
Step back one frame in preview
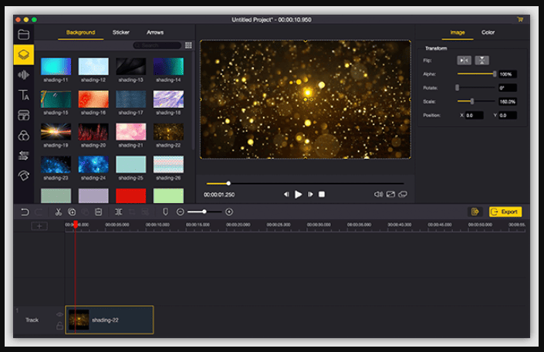click(x=286, y=195)
